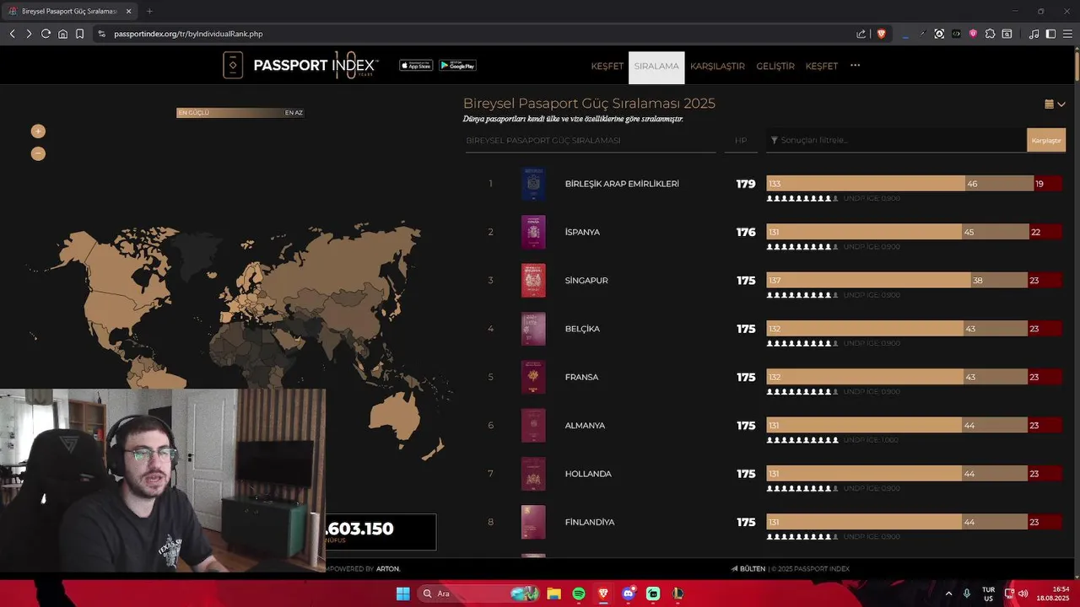The height and width of the screenshot is (607, 1080).
Task: Sort by the HP column header
Action: [741, 140]
